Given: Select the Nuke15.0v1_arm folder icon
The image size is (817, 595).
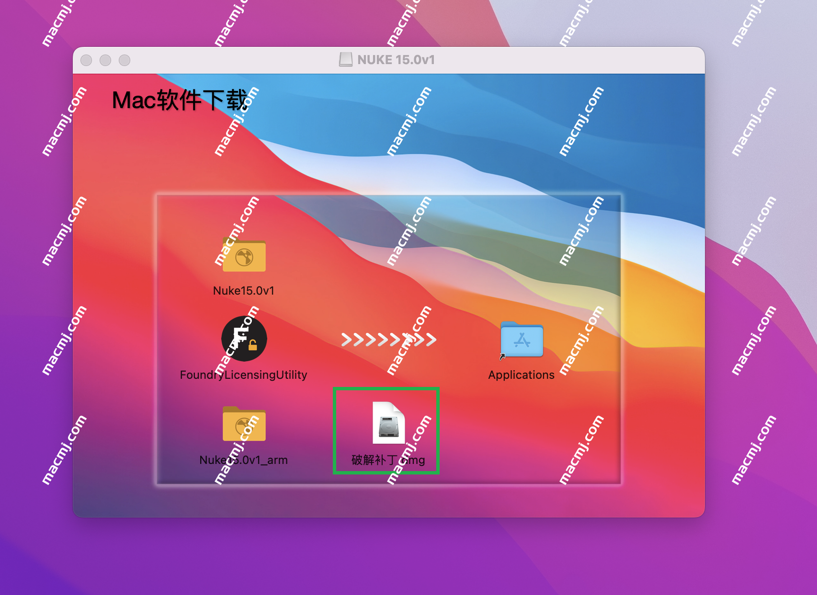Looking at the screenshot, I should [244, 424].
